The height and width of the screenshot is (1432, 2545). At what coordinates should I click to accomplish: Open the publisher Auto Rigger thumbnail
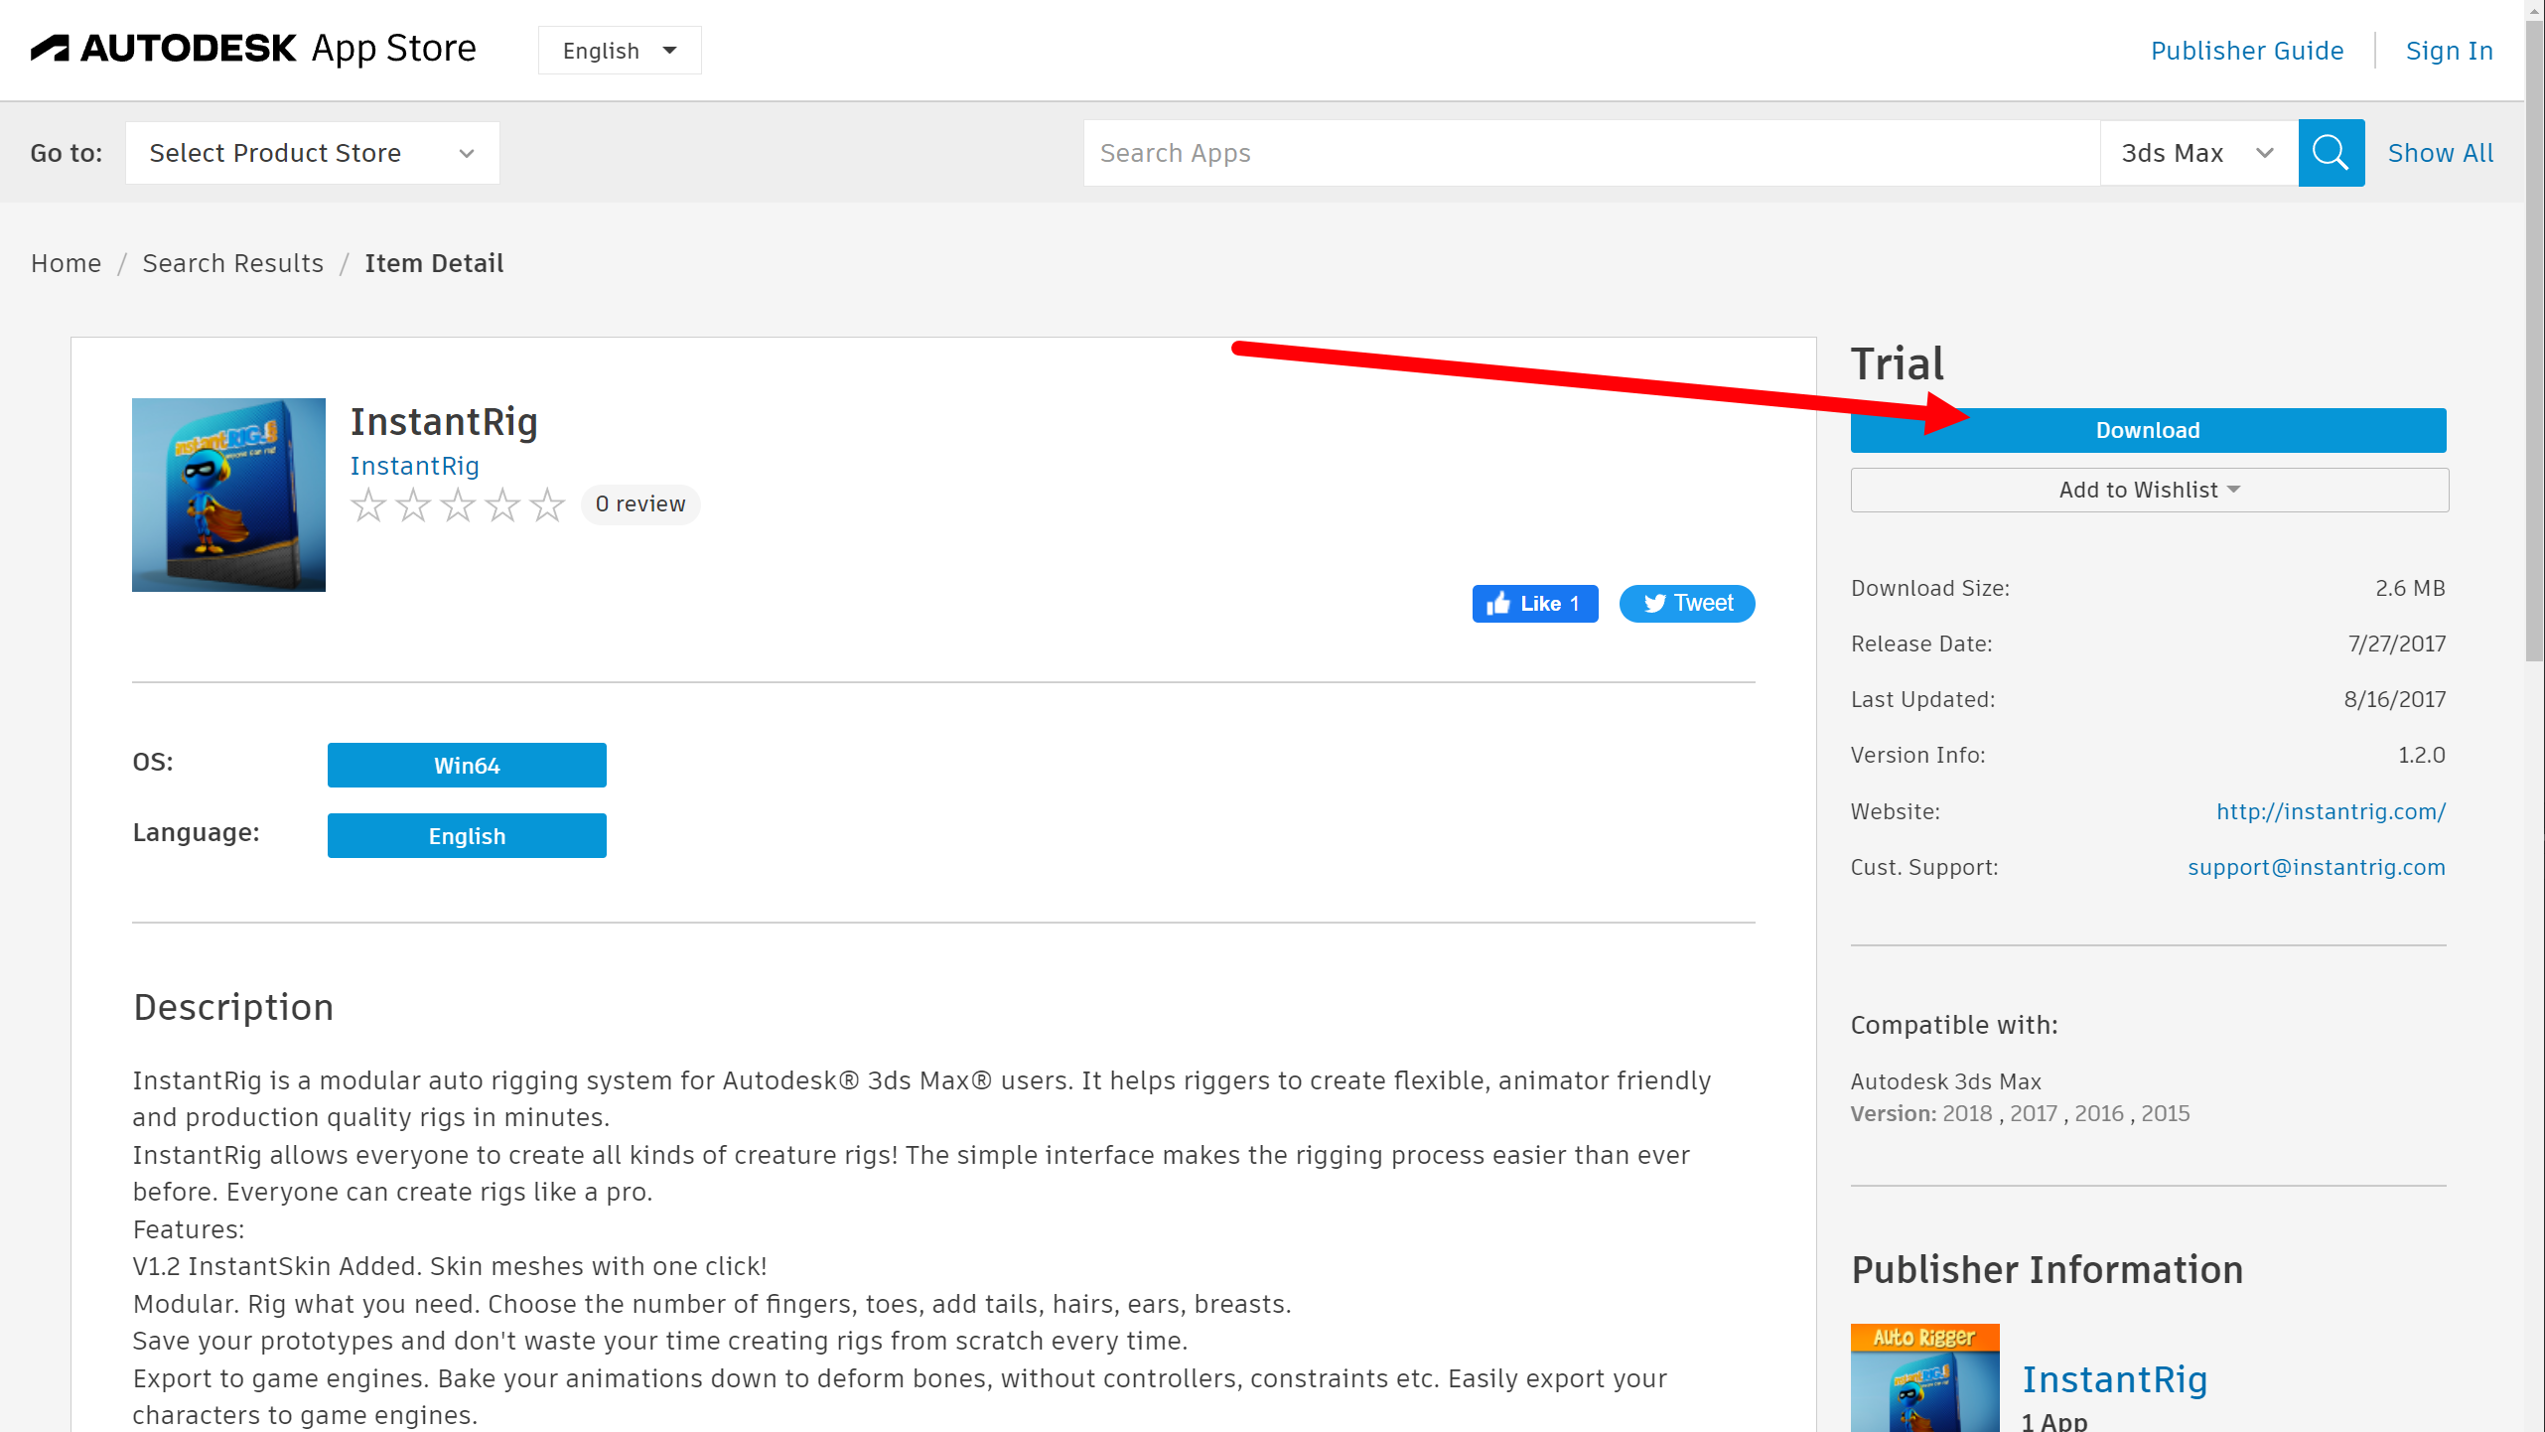coord(1923,1377)
